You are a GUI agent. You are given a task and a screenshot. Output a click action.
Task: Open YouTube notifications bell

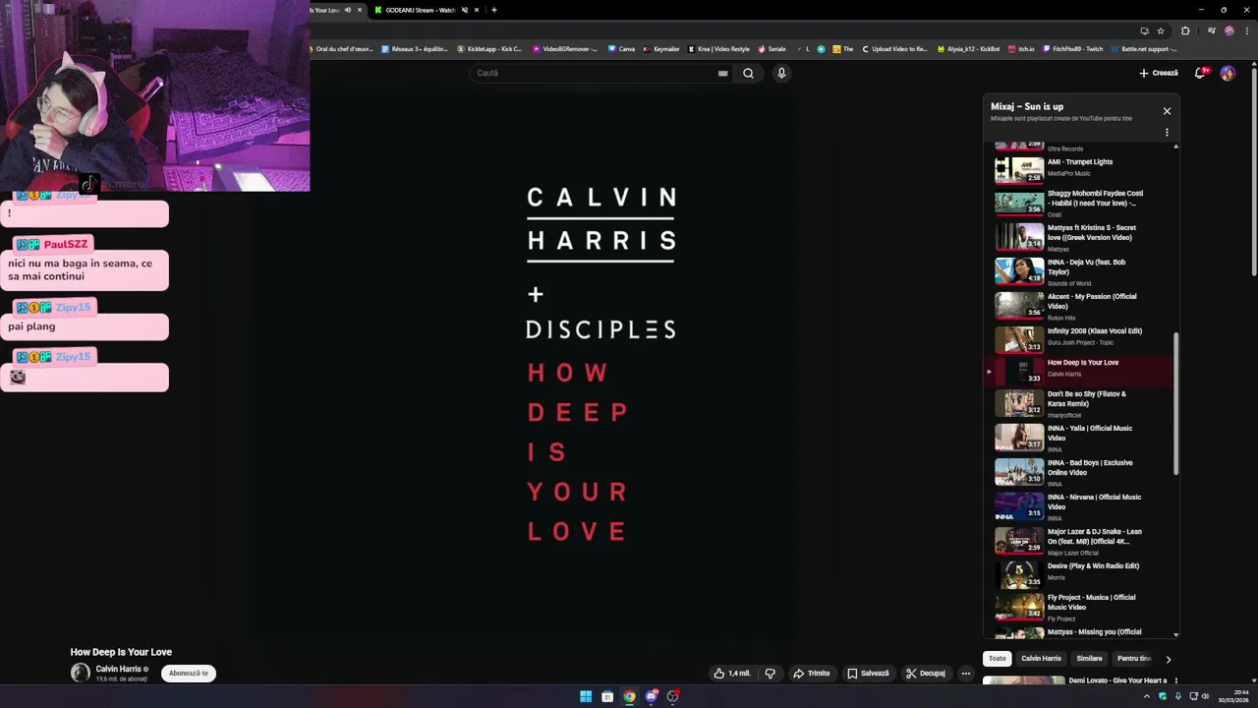tap(1200, 73)
